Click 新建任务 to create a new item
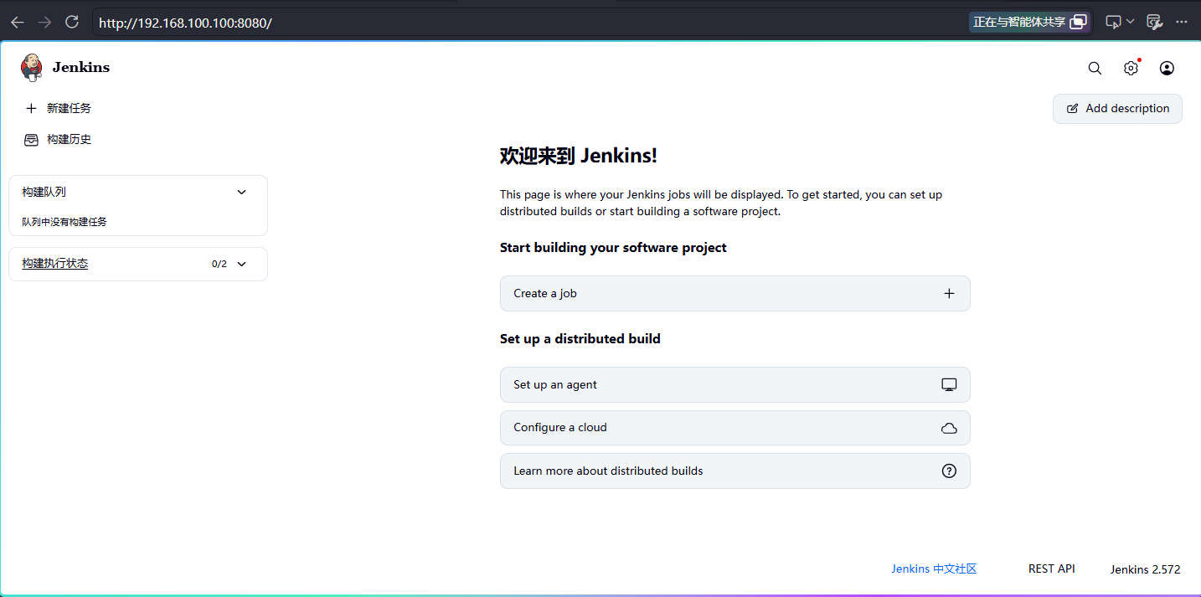 click(58, 108)
